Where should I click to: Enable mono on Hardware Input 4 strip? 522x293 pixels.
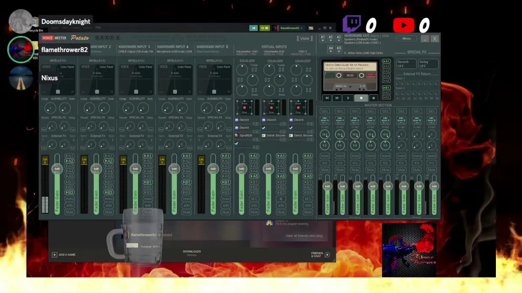[x=187, y=199]
